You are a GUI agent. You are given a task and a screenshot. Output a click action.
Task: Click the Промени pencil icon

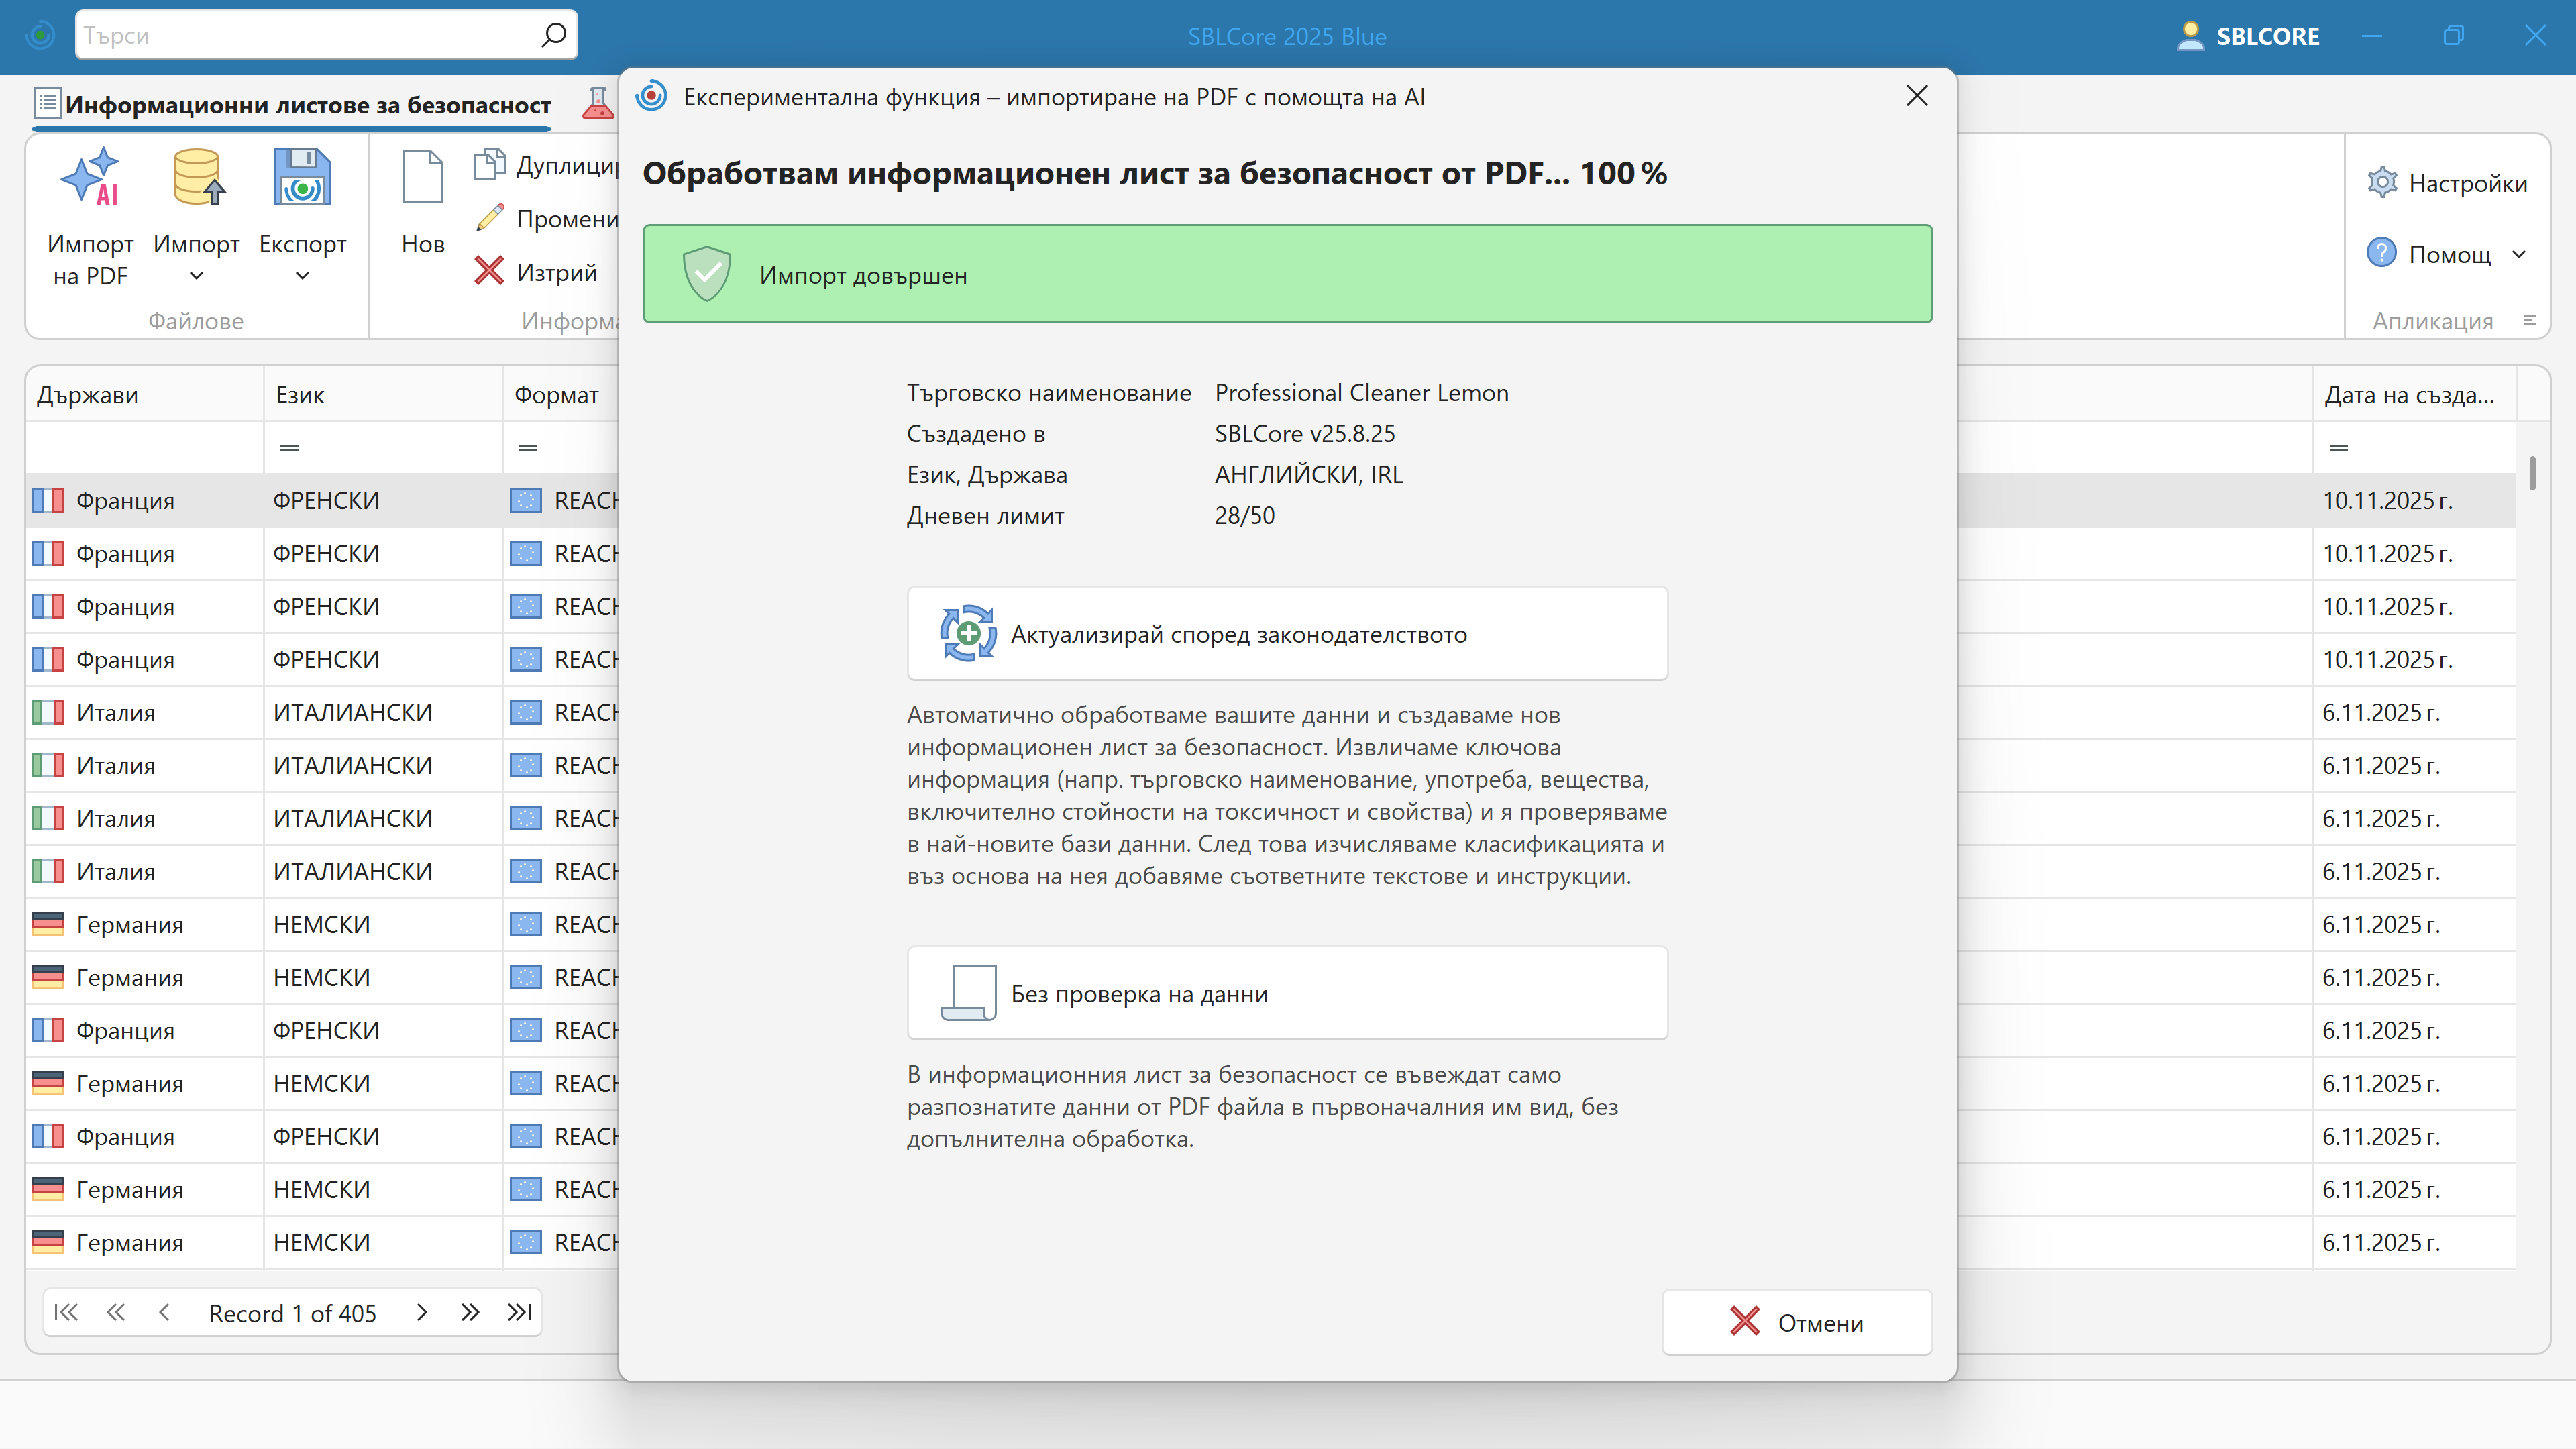coord(489,218)
